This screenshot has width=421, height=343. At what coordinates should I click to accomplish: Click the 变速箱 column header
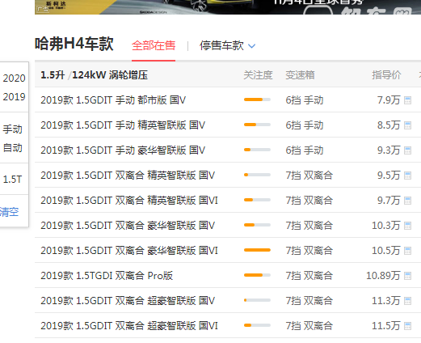click(x=300, y=75)
